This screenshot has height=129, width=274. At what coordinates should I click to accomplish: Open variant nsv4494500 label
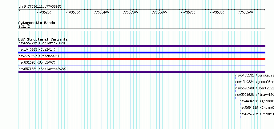point(257,101)
